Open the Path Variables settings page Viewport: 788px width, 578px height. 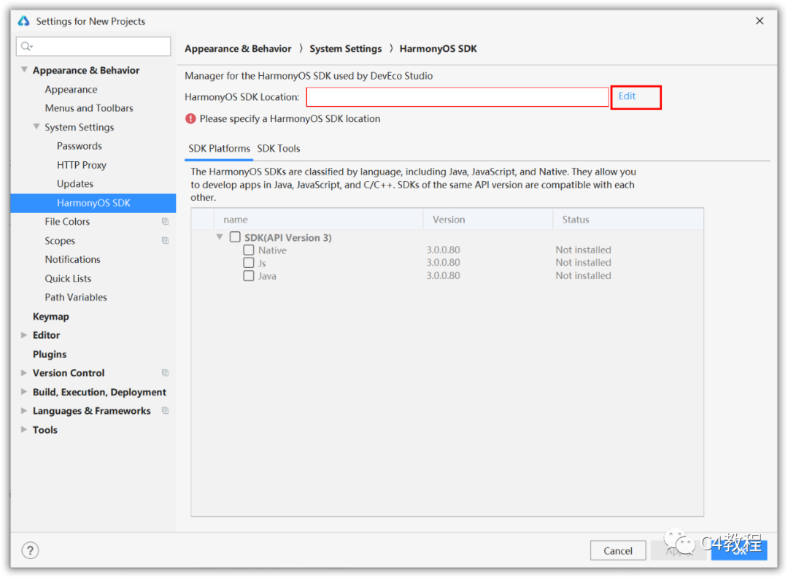[75, 297]
